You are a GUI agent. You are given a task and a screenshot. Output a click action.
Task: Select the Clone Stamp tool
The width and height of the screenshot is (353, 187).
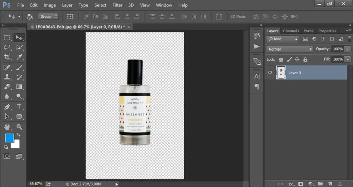tap(7, 77)
